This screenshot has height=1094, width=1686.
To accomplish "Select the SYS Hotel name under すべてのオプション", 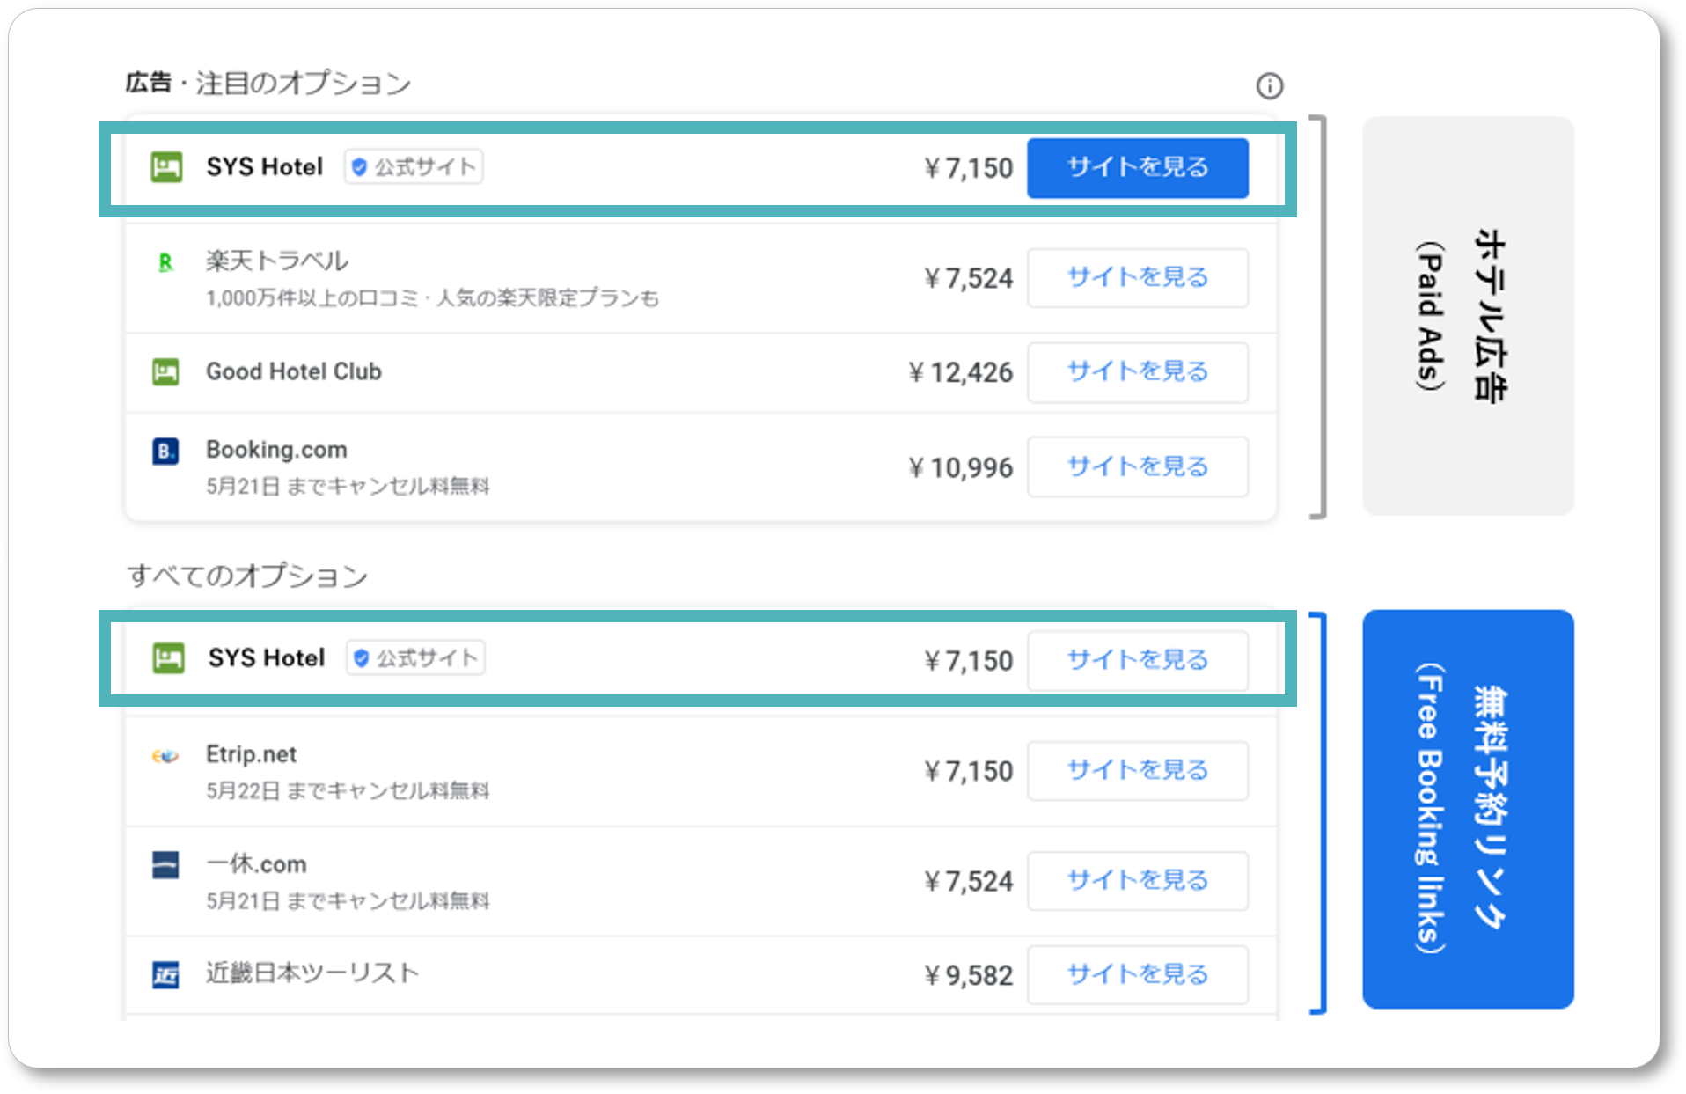I will [267, 657].
